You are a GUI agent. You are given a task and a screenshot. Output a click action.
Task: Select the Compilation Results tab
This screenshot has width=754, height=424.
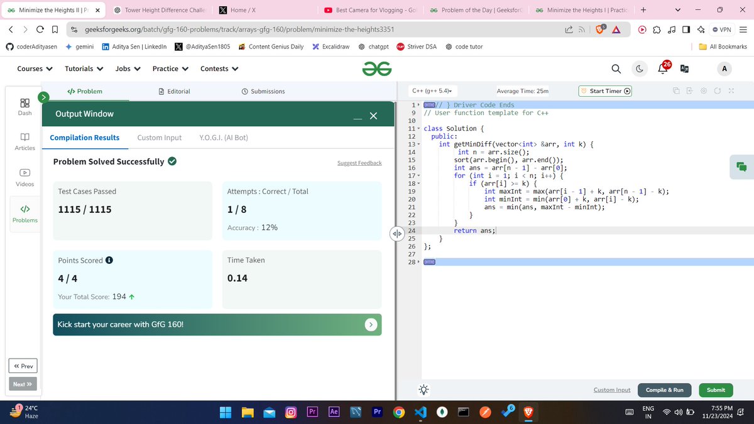tap(85, 138)
